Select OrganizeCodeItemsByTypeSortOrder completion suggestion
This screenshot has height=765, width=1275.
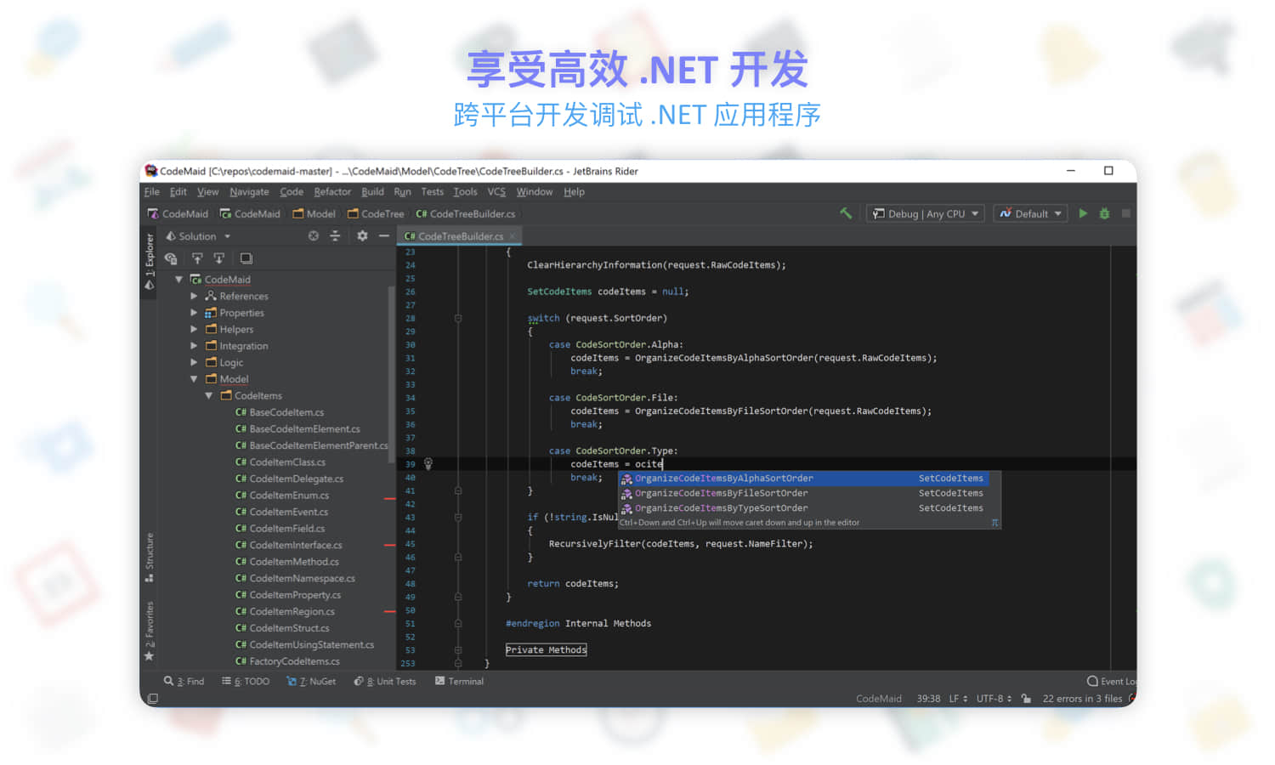tap(803, 508)
